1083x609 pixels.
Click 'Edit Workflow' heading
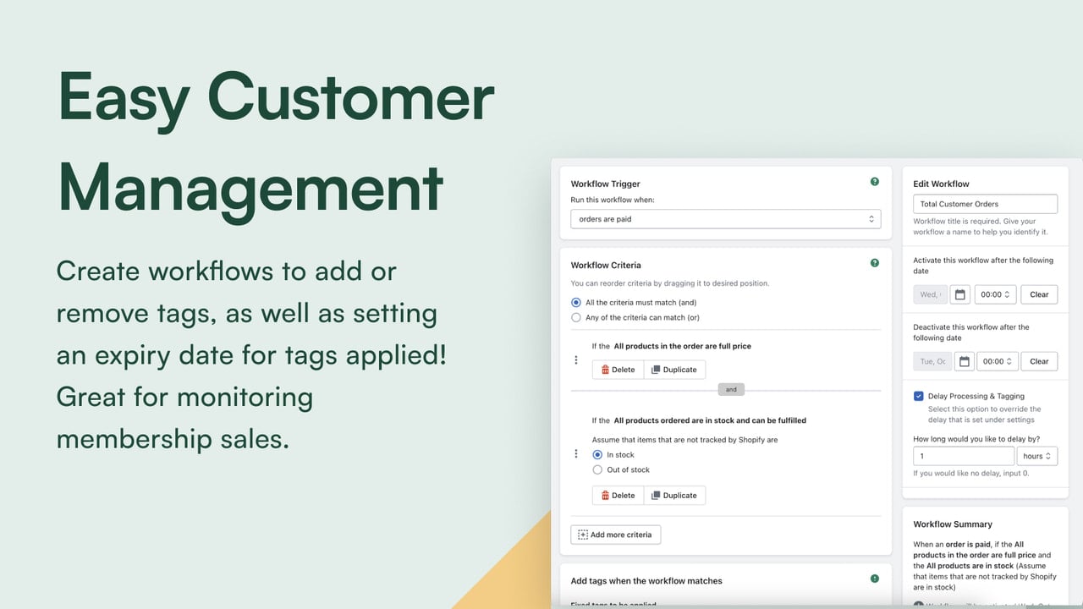[x=941, y=184]
